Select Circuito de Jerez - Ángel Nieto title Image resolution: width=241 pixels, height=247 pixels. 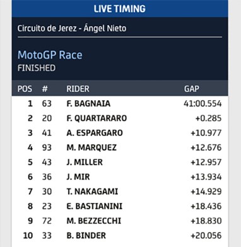(72, 28)
